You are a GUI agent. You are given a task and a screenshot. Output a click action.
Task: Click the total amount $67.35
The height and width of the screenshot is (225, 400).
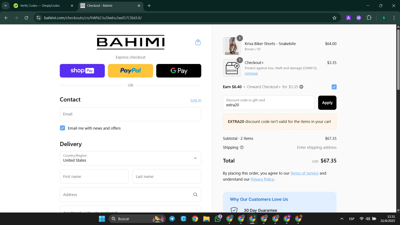click(x=329, y=161)
